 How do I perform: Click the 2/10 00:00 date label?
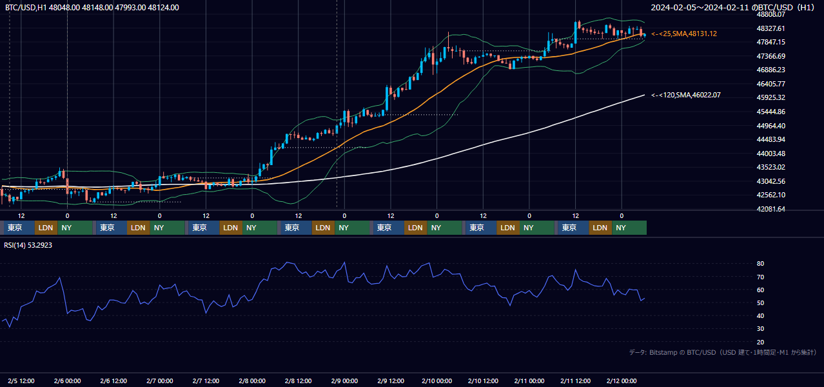[x=437, y=381]
